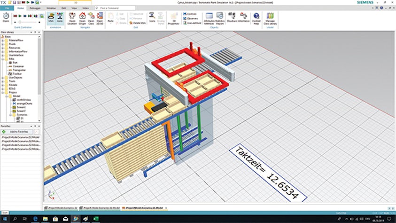Select Container in class library
The width and height of the screenshot is (396, 223).
coord(18,66)
